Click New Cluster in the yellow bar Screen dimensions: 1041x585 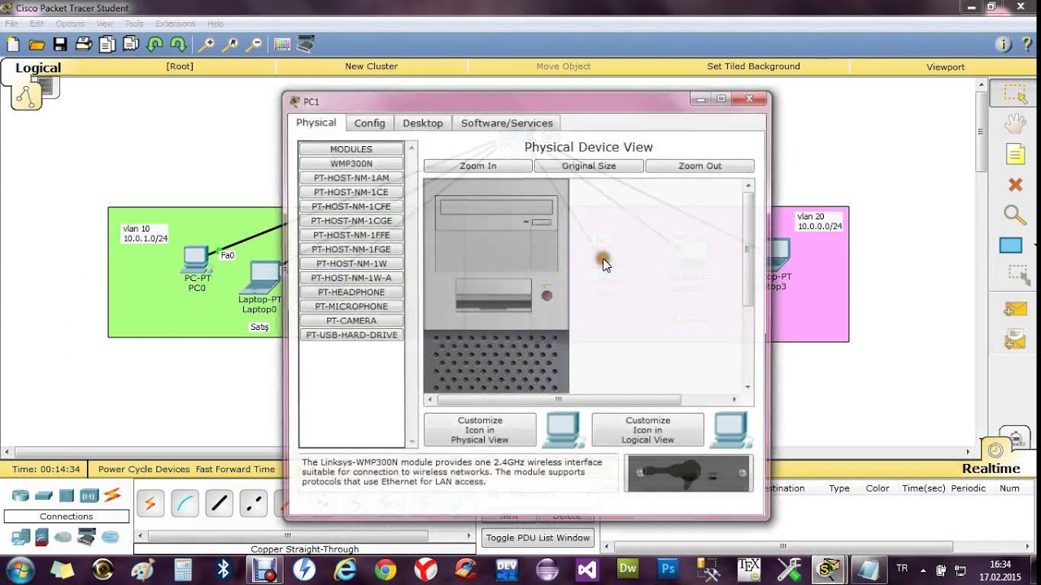(371, 67)
